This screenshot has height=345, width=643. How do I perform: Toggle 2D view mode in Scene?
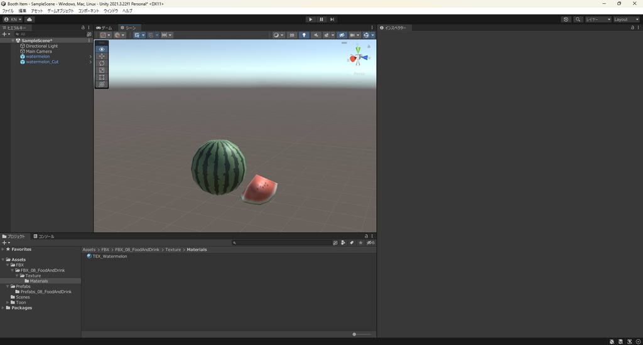292,35
